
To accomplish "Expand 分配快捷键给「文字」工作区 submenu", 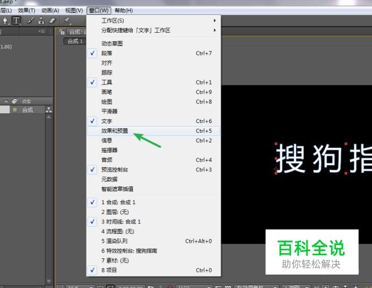I will coord(154,30).
